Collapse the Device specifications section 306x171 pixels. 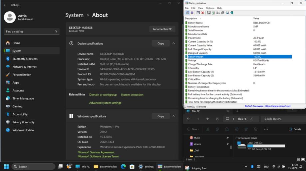click(173, 43)
